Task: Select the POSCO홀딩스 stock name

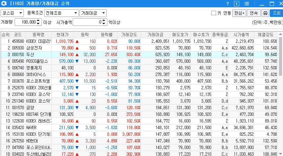Action: pyautogui.click(x=37, y=61)
